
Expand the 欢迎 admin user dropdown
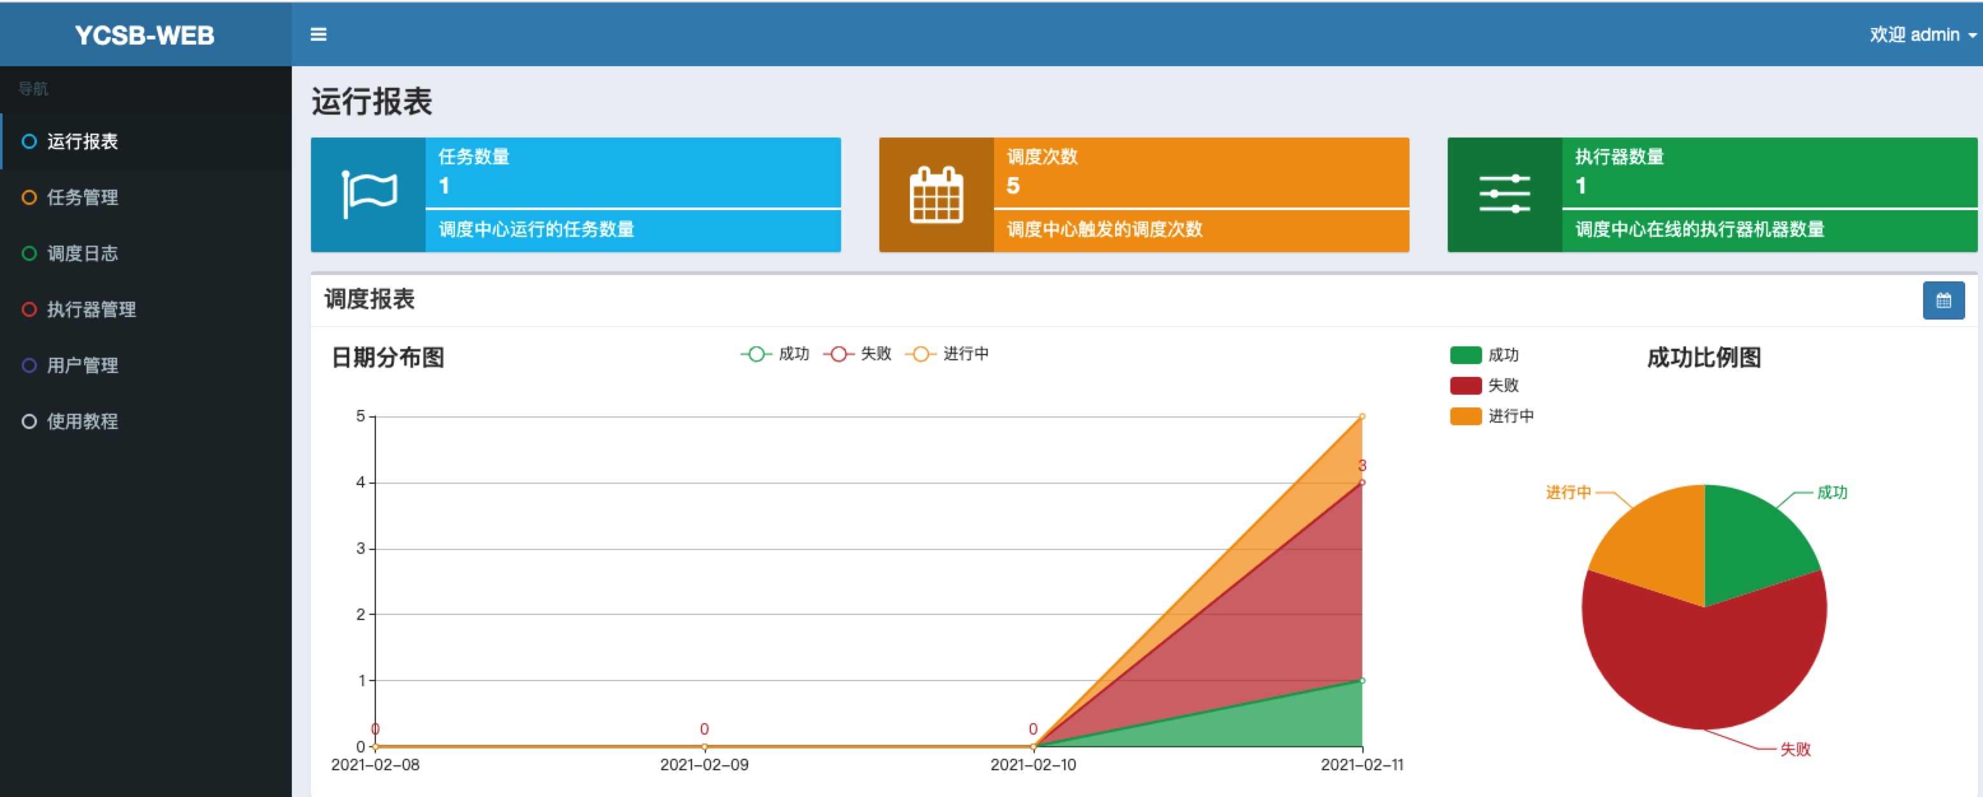point(1922,34)
